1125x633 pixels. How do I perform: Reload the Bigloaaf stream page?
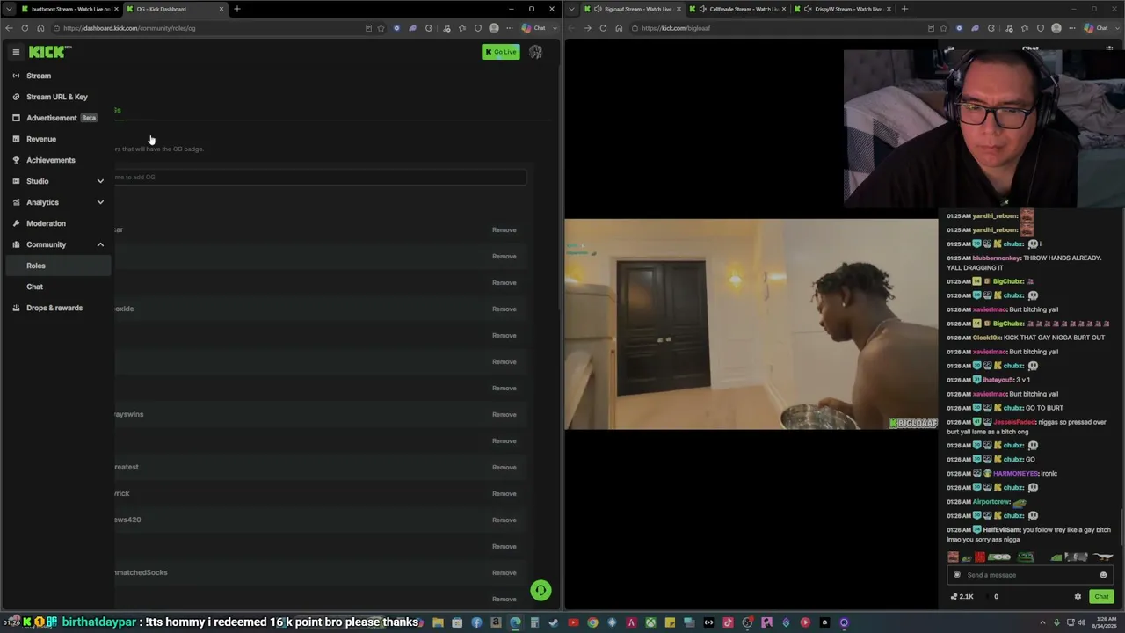(x=603, y=28)
